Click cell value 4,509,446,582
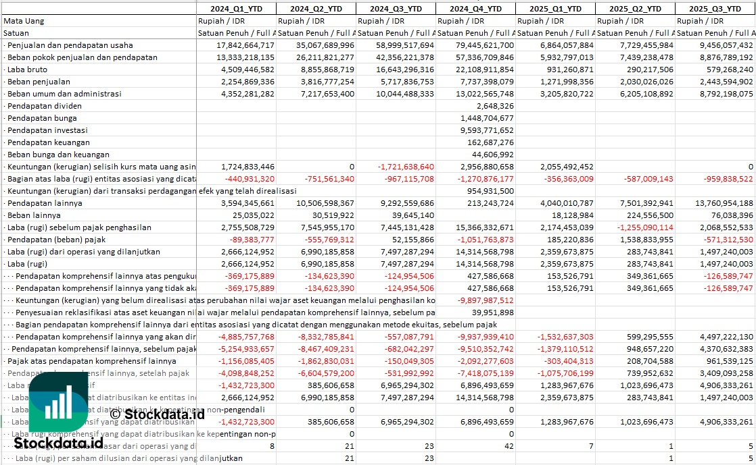Image resolution: width=756 pixels, height=465 pixels. coord(247,70)
